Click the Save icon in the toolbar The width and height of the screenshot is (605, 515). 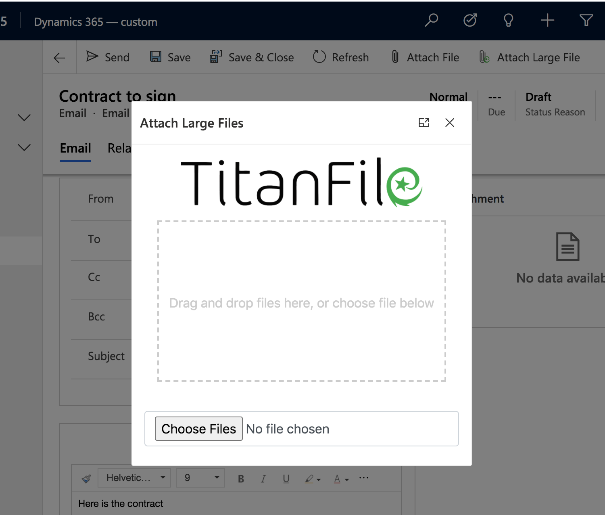156,57
